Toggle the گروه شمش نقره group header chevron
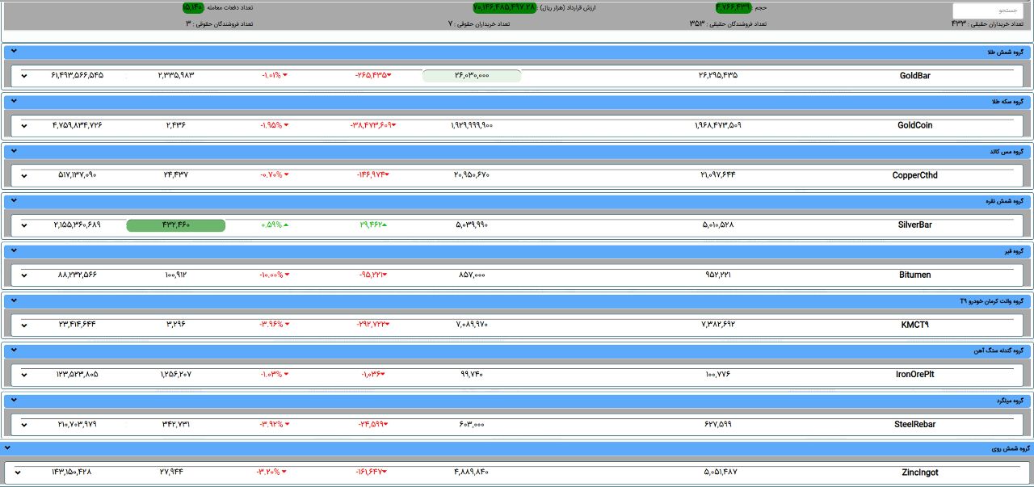1034x487 pixels. 14,201
